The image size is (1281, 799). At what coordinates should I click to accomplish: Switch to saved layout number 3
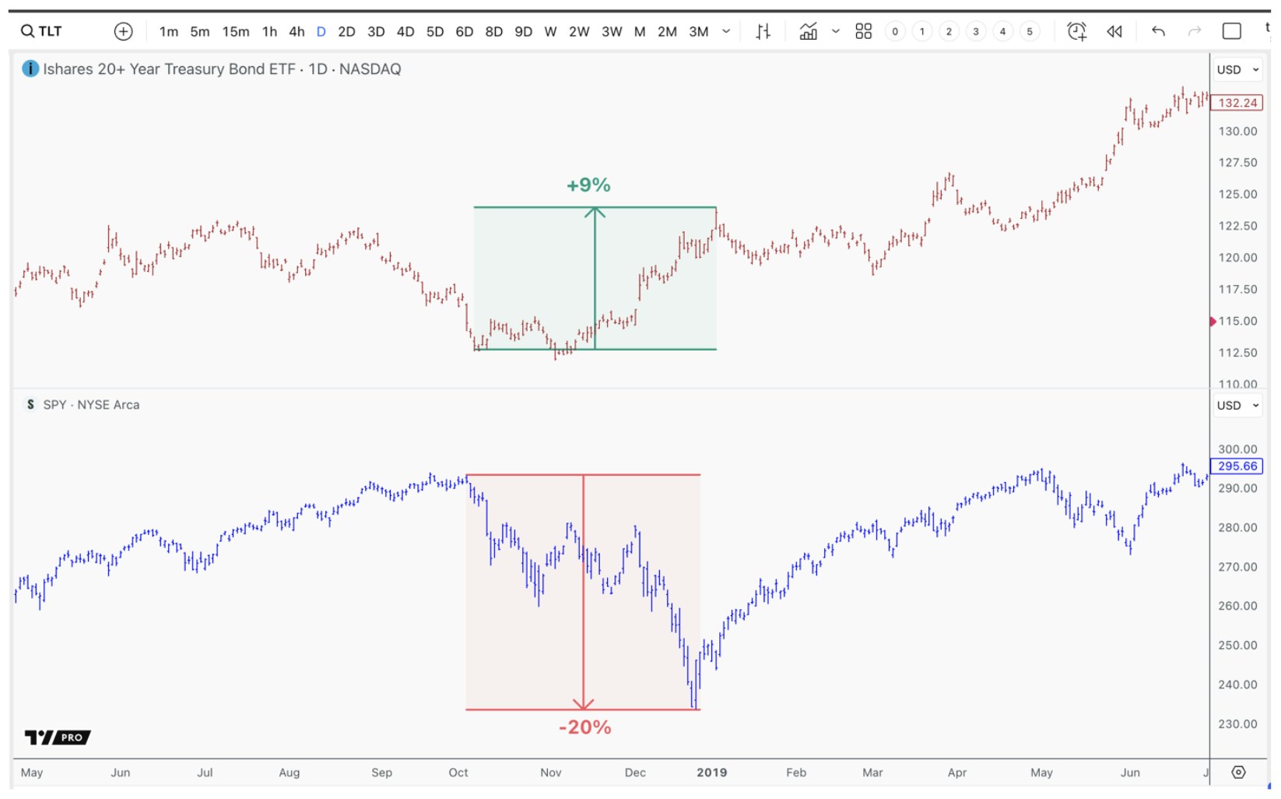pyautogui.click(x=975, y=31)
